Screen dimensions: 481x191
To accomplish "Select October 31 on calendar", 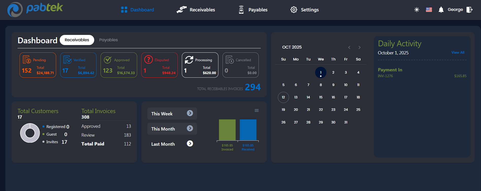I will click(x=346, y=122).
